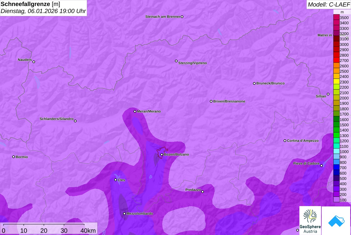This screenshot has height=235, width=351.
Task: Click the blue cloud diamond logo
Action: point(336,221)
